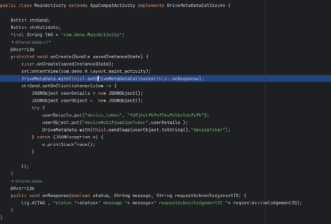
Task: Click requestAcknowledgementID parameter in the onResponse signature
Action: click(x=208, y=195)
